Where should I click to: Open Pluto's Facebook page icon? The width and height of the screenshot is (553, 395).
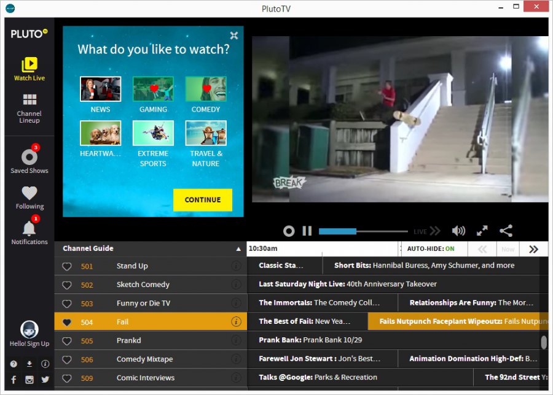coord(14,380)
